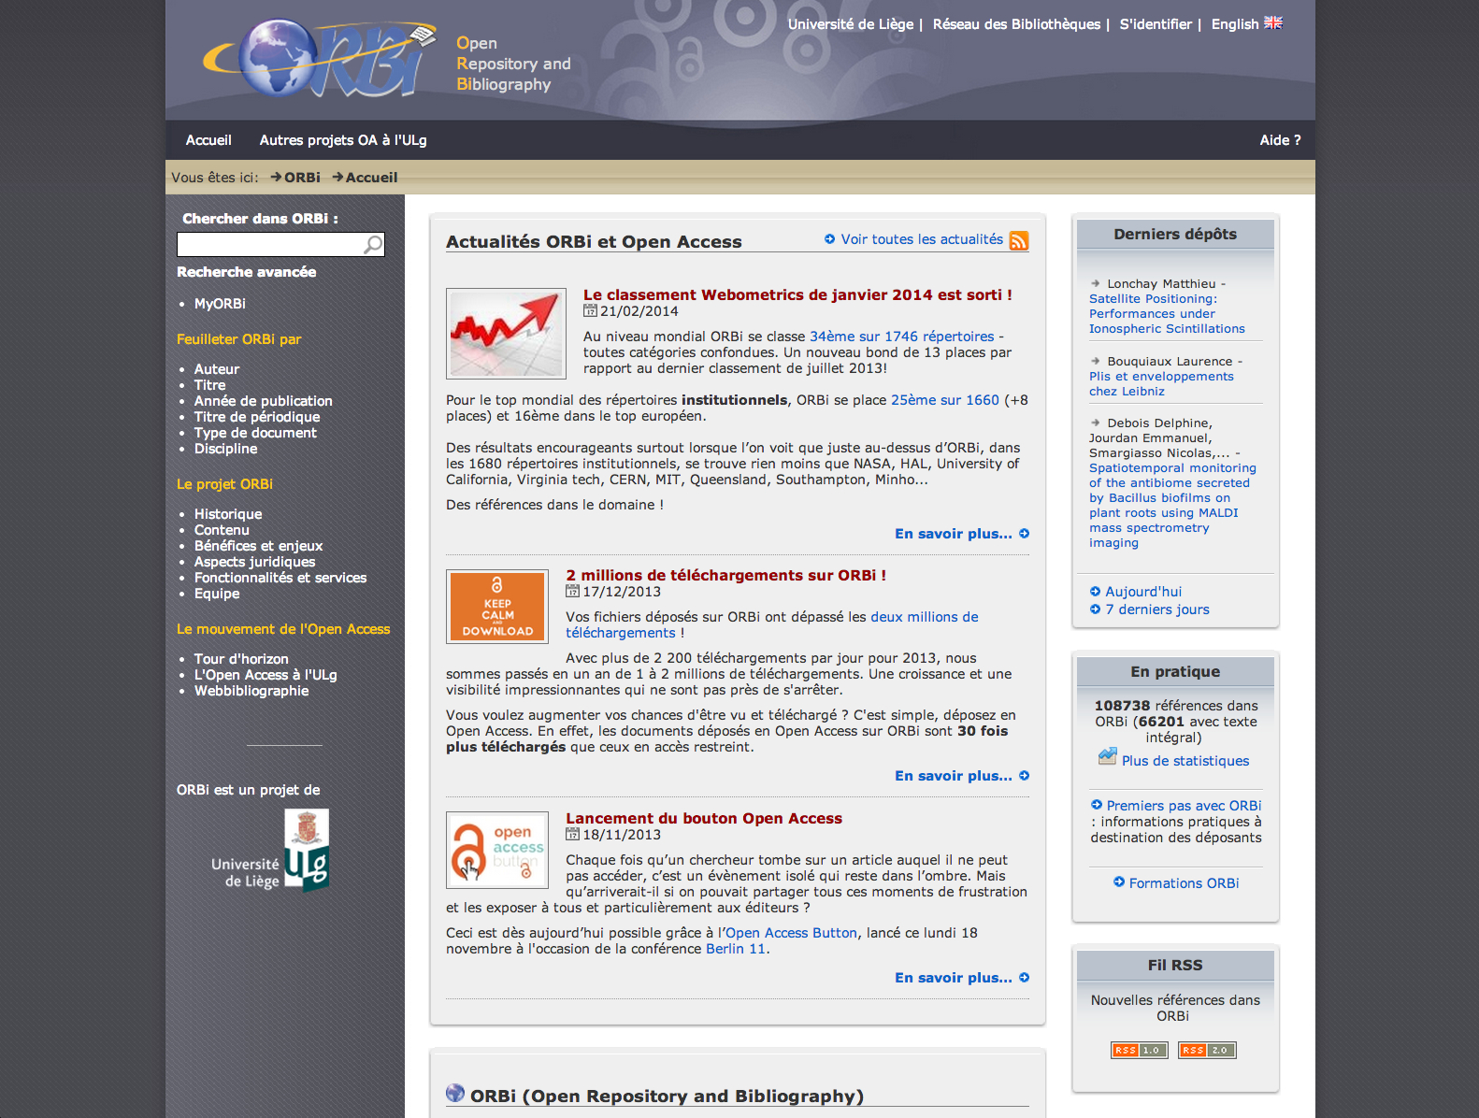Open Autres projets OA à l'ULg menu
This screenshot has width=1479, height=1118.
pyautogui.click(x=343, y=140)
